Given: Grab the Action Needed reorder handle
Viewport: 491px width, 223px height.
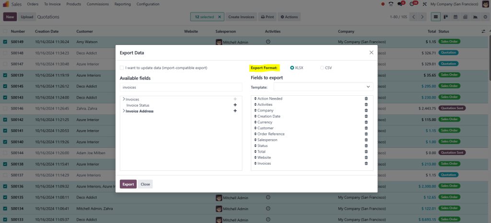Looking at the screenshot, I should tap(255, 99).
